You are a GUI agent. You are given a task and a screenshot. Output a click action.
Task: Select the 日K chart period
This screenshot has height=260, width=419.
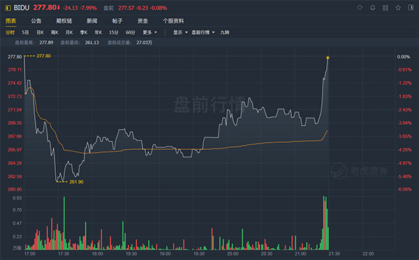(40, 33)
